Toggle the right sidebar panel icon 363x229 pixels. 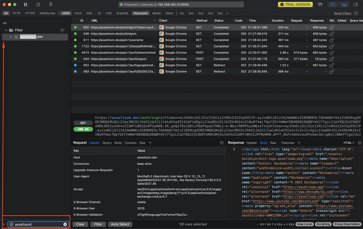point(356,4)
